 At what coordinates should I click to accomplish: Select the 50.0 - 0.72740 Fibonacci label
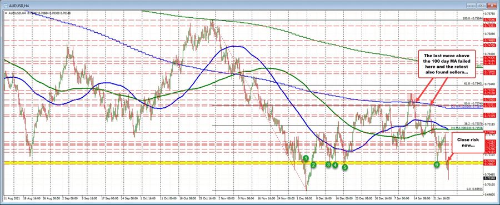473,103
